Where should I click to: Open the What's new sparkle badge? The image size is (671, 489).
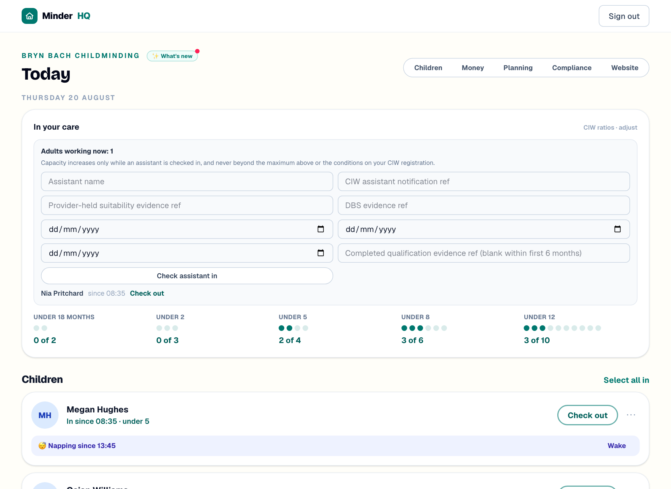[x=172, y=56]
